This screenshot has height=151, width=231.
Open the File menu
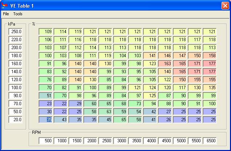(6, 14)
